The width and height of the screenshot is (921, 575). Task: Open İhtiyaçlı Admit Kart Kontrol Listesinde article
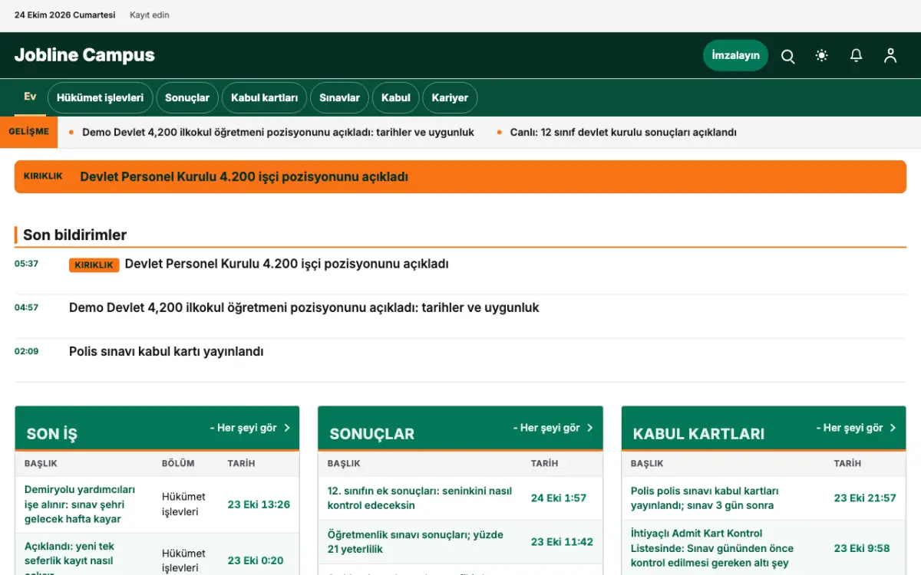712,548
